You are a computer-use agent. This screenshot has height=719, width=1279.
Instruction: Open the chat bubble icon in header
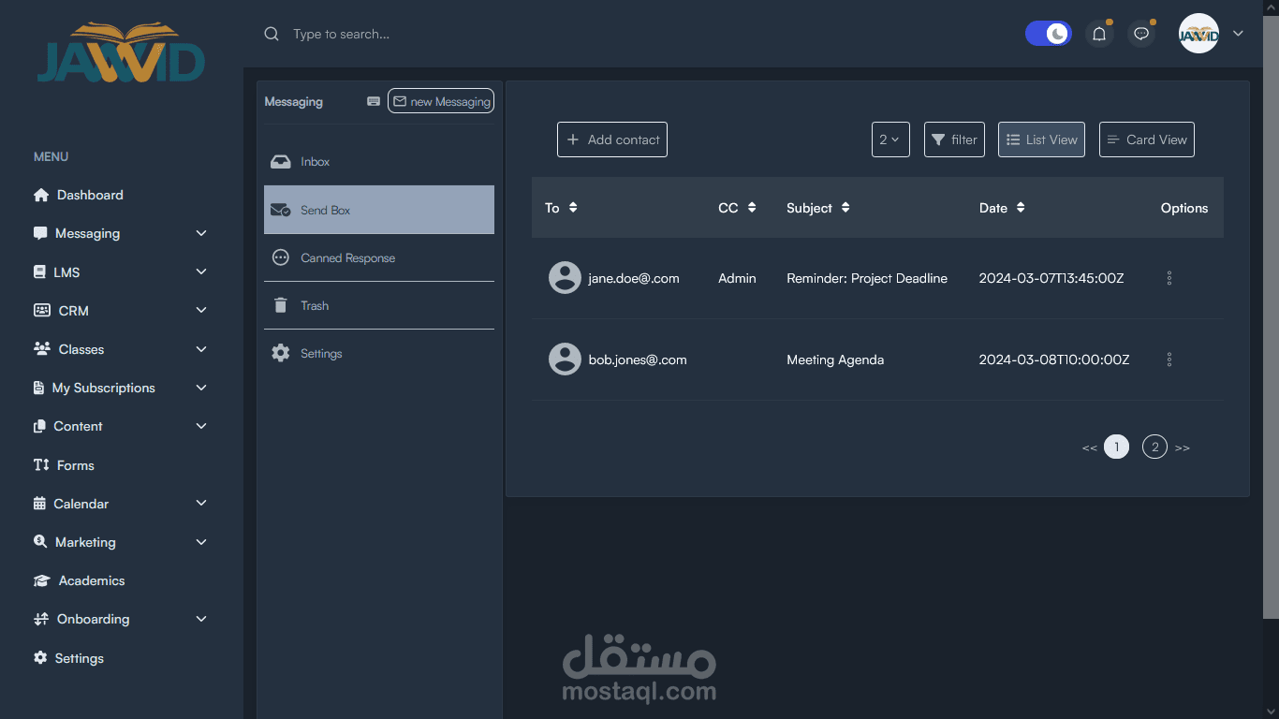pos(1141,34)
